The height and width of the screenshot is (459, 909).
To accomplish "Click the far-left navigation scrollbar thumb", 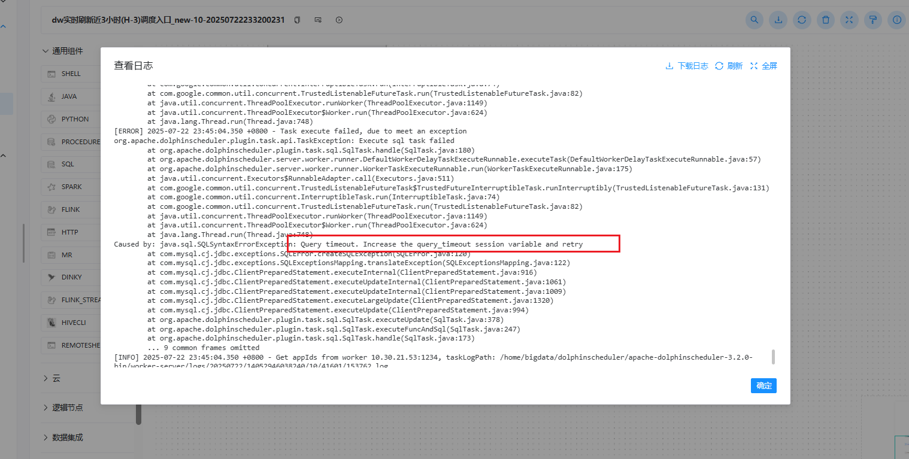I will click(x=24, y=243).
